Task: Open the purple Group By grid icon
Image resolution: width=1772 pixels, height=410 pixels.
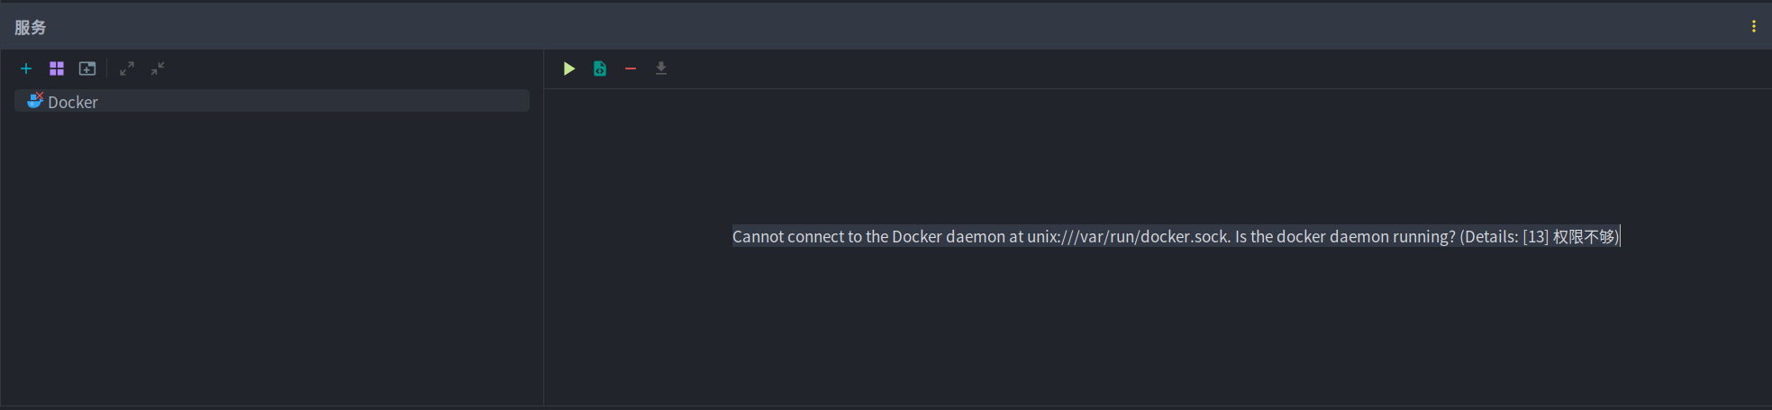Action: pyautogui.click(x=57, y=68)
